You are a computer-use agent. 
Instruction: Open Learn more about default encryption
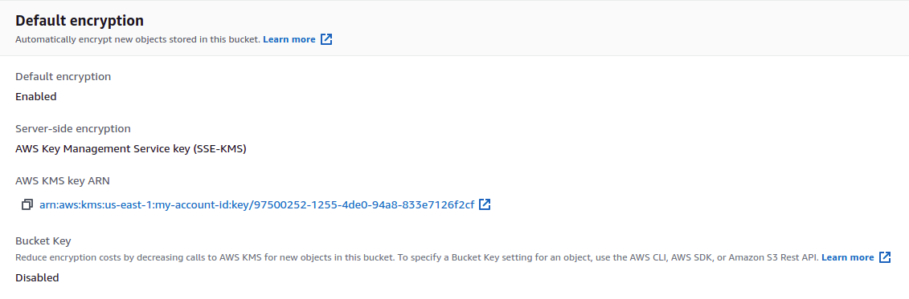(x=289, y=39)
